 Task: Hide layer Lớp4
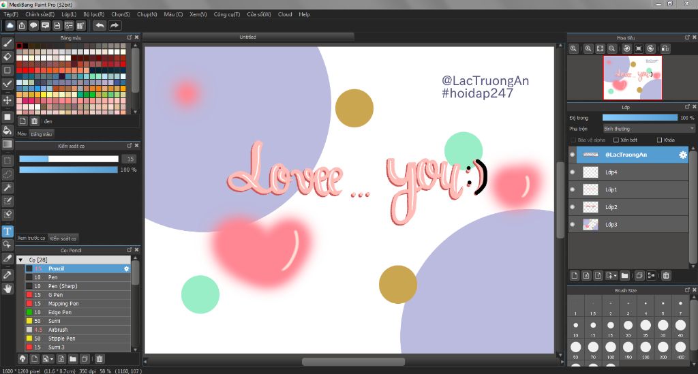pos(573,172)
